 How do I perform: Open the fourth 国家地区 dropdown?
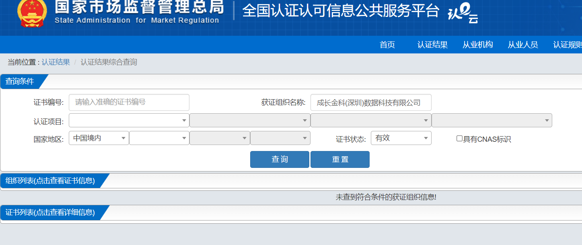tap(280, 138)
